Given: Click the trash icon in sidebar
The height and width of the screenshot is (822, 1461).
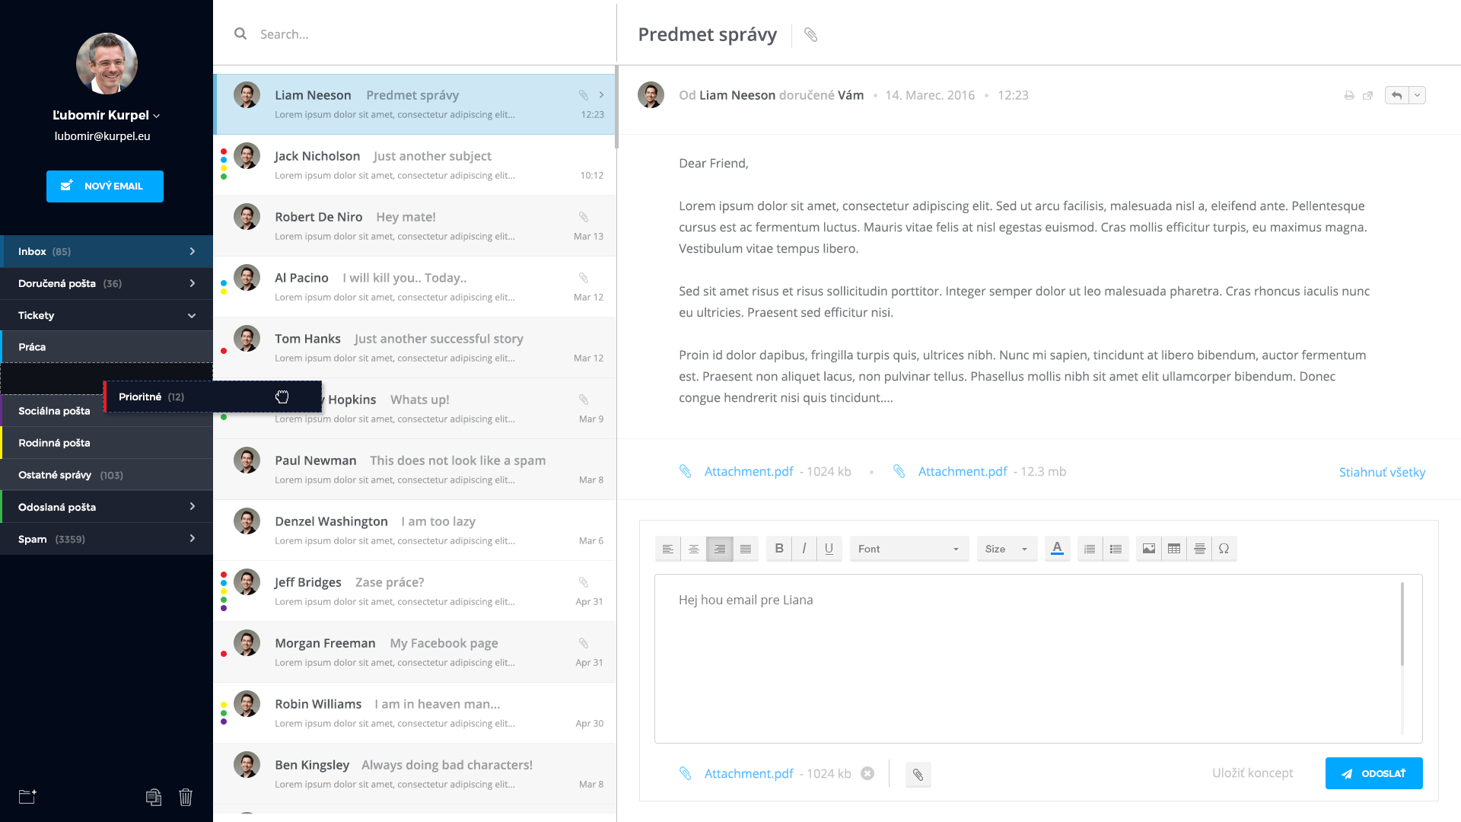Looking at the screenshot, I should (x=186, y=797).
